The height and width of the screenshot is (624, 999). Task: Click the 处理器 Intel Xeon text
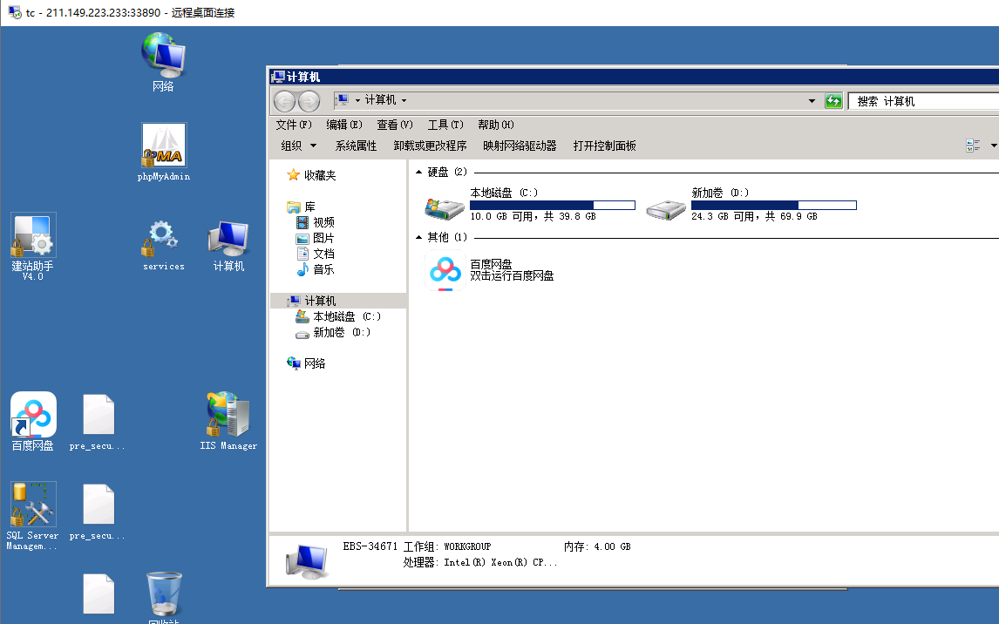[480, 562]
